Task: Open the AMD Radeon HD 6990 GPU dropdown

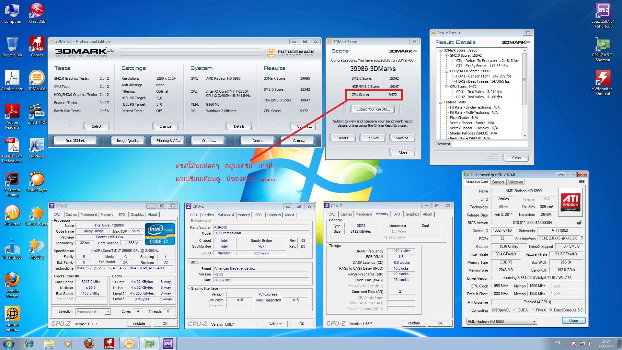Action: [501, 321]
